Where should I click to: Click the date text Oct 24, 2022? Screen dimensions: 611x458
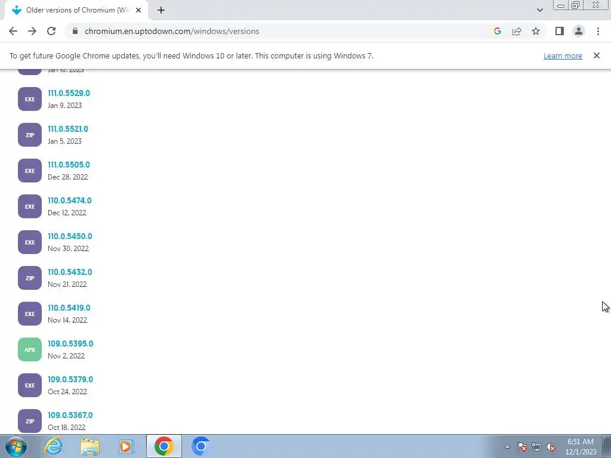pyautogui.click(x=67, y=392)
